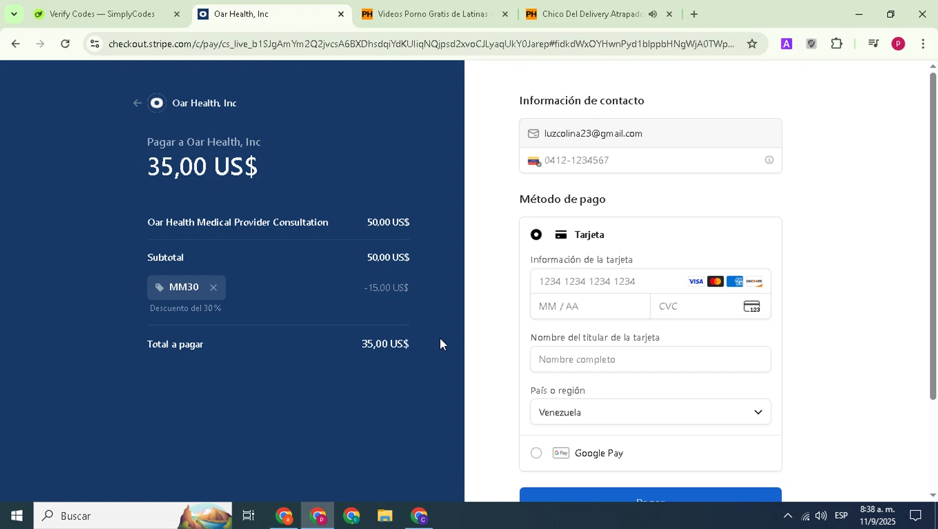Screen dimensions: 938x529
Task: Open the volume control in system tray
Action: (x=821, y=516)
